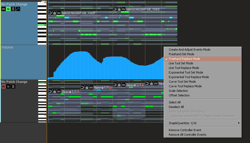Unmute the bottom track via red m button
The height and width of the screenshot is (143, 250).
click(4, 86)
